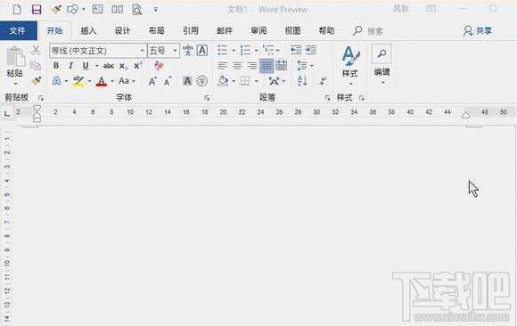The width and height of the screenshot is (517, 326).
Task: Click the Save icon in quick access toolbar
Action: click(x=37, y=9)
